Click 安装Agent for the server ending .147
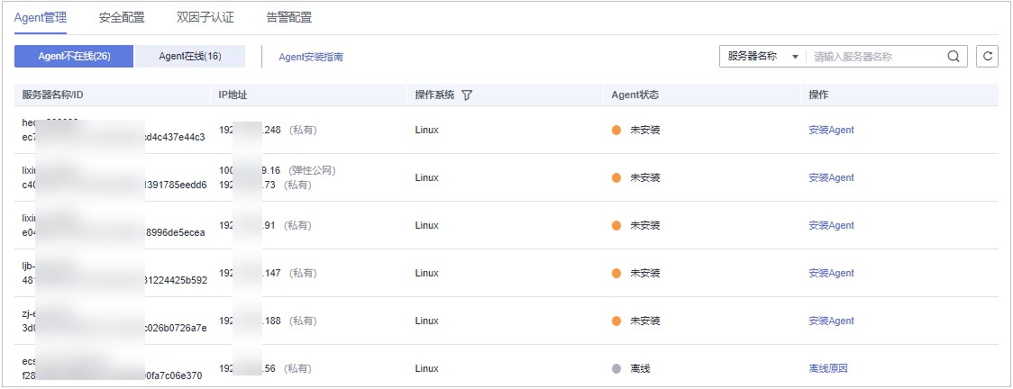This screenshot has width=1013, height=389. click(x=831, y=273)
